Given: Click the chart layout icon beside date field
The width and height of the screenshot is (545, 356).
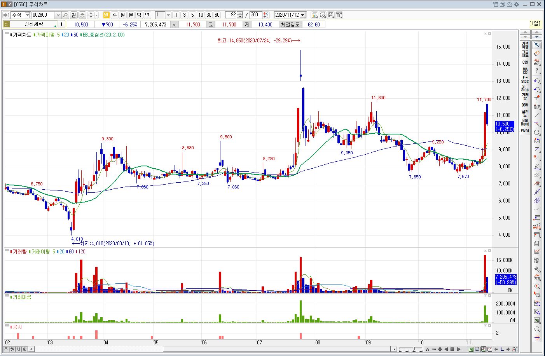Looking at the screenshot, I should point(314,15).
